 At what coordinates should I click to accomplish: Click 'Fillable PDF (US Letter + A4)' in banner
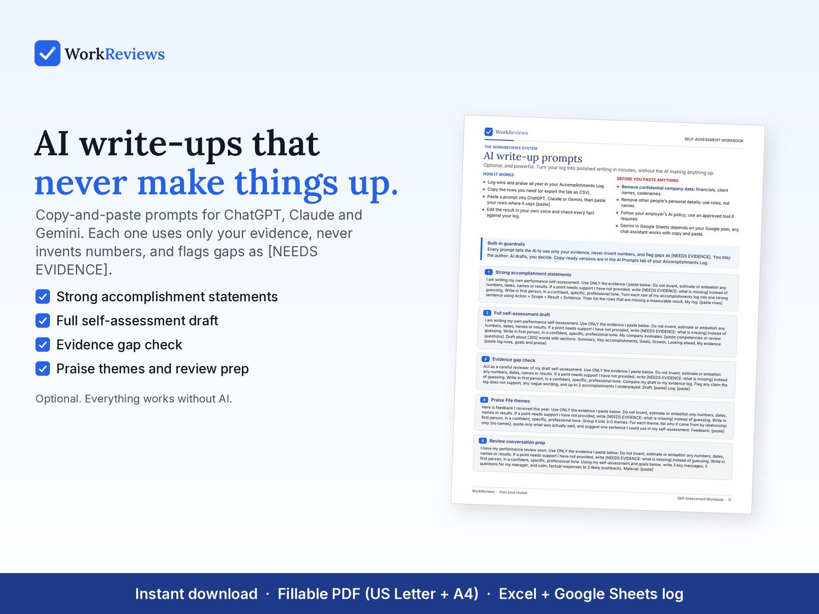(x=378, y=594)
